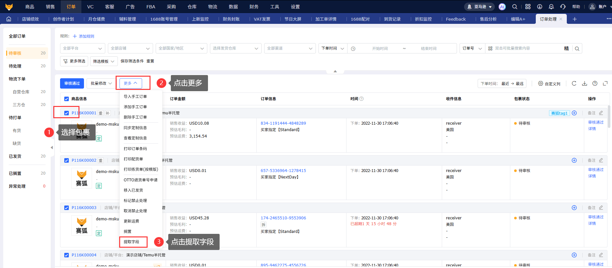Edit the remark for order P116K00002
The width and height of the screenshot is (612, 268).
(x=601, y=160)
